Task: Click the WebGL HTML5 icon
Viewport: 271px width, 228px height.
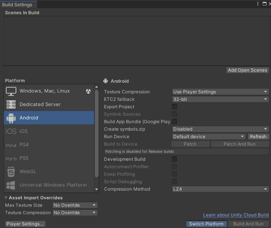Action: (x=11, y=172)
